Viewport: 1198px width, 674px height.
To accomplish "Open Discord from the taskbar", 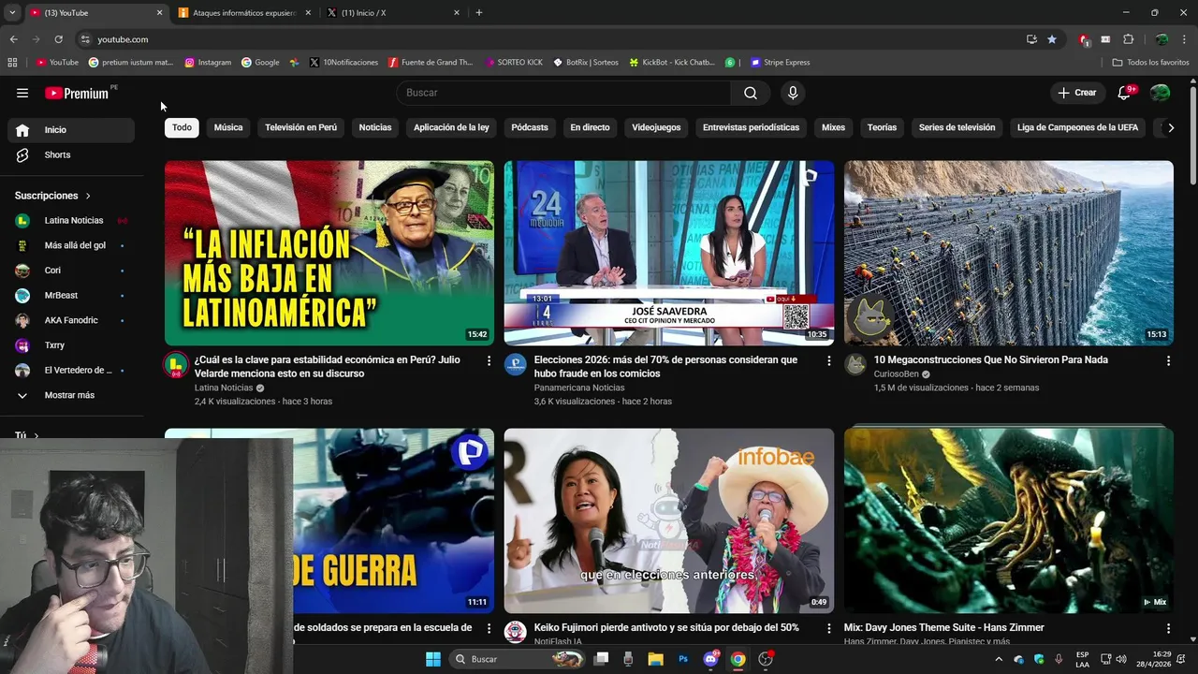I will (x=710, y=659).
